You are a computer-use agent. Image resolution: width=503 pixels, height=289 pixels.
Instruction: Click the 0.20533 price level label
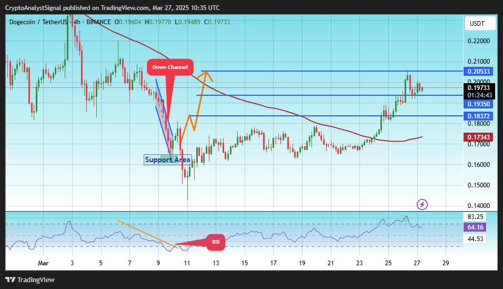coord(479,71)
